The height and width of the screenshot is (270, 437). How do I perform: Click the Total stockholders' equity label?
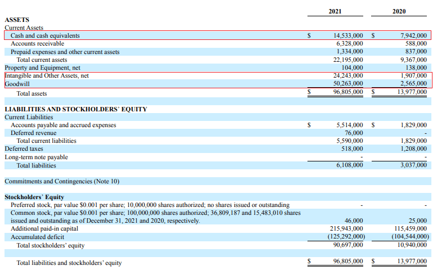pos(51,245)
